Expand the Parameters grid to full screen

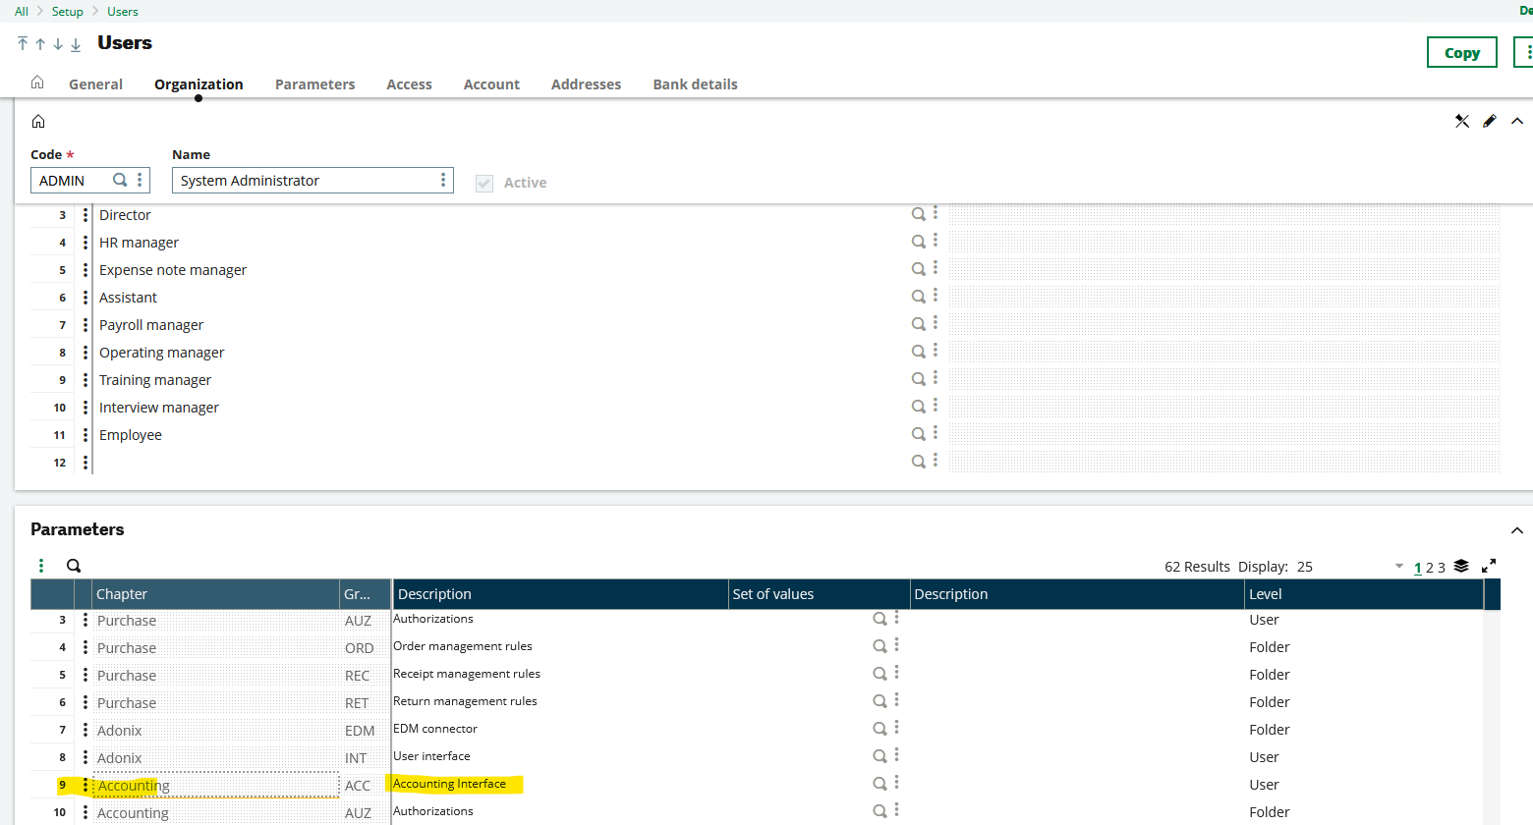point(1488,567)
